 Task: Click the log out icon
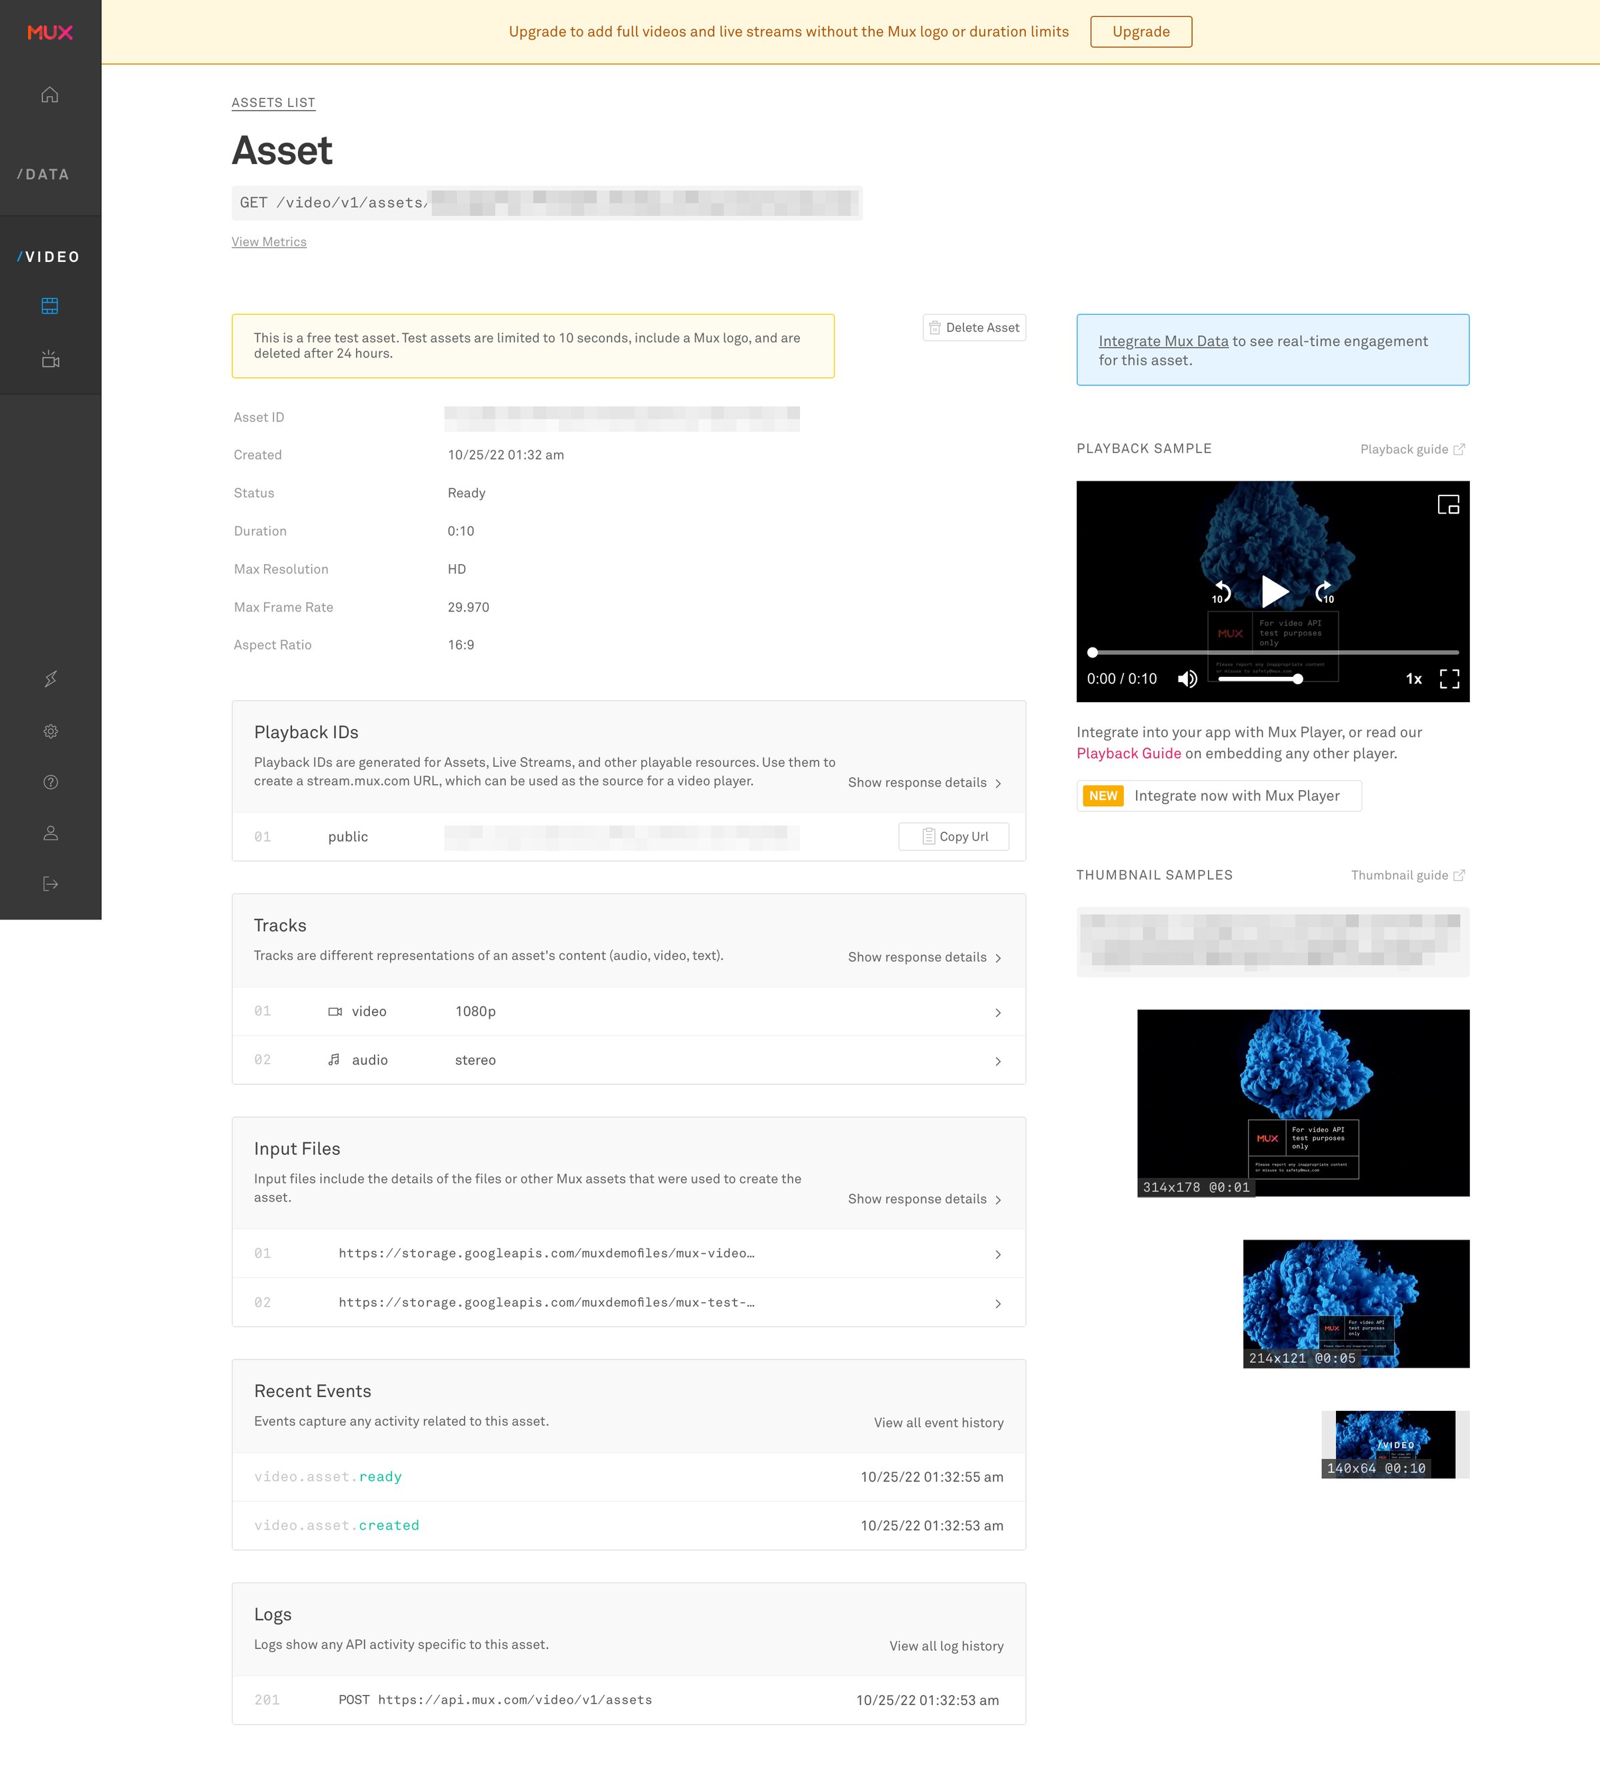click(x=51, y=883)
